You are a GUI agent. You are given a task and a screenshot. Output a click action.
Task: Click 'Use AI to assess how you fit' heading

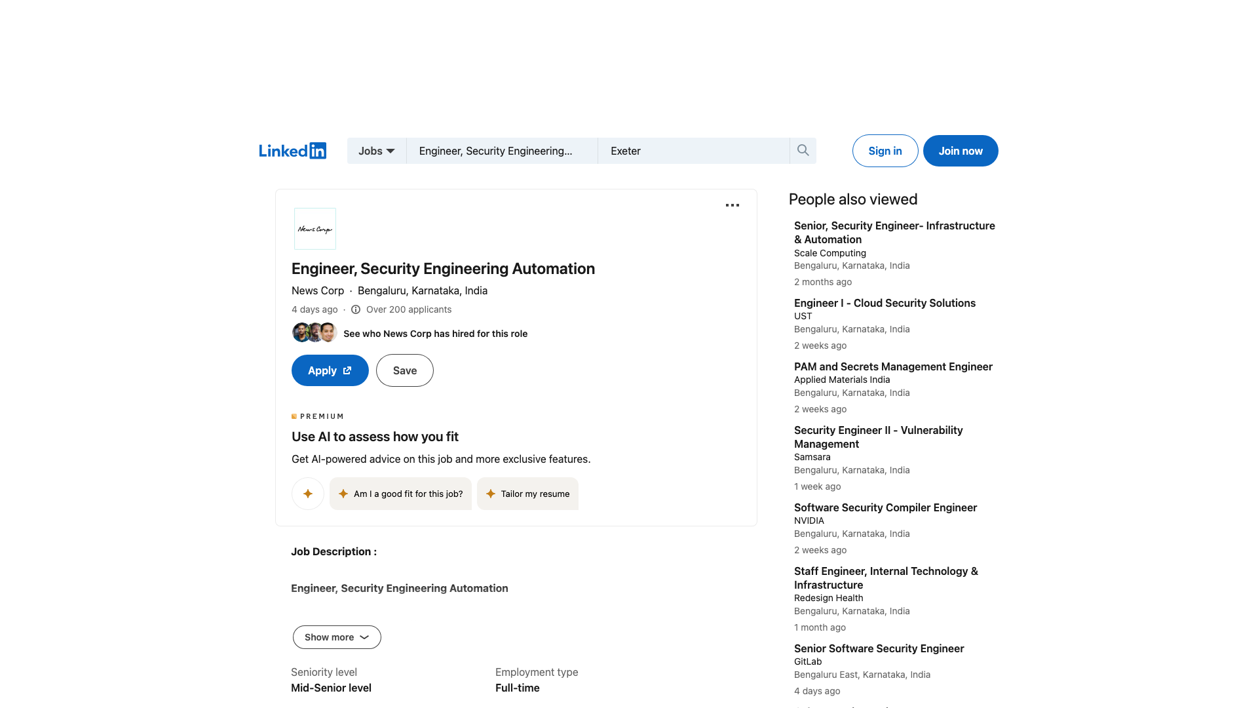(x=375, y=437)
